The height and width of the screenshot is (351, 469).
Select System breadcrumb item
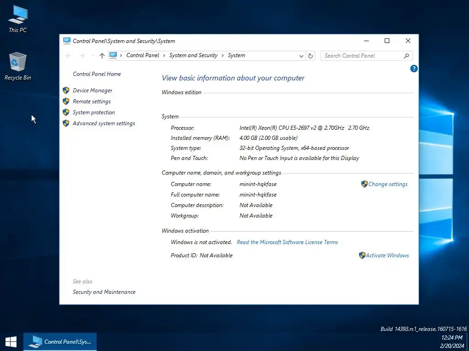click(236, 55)
